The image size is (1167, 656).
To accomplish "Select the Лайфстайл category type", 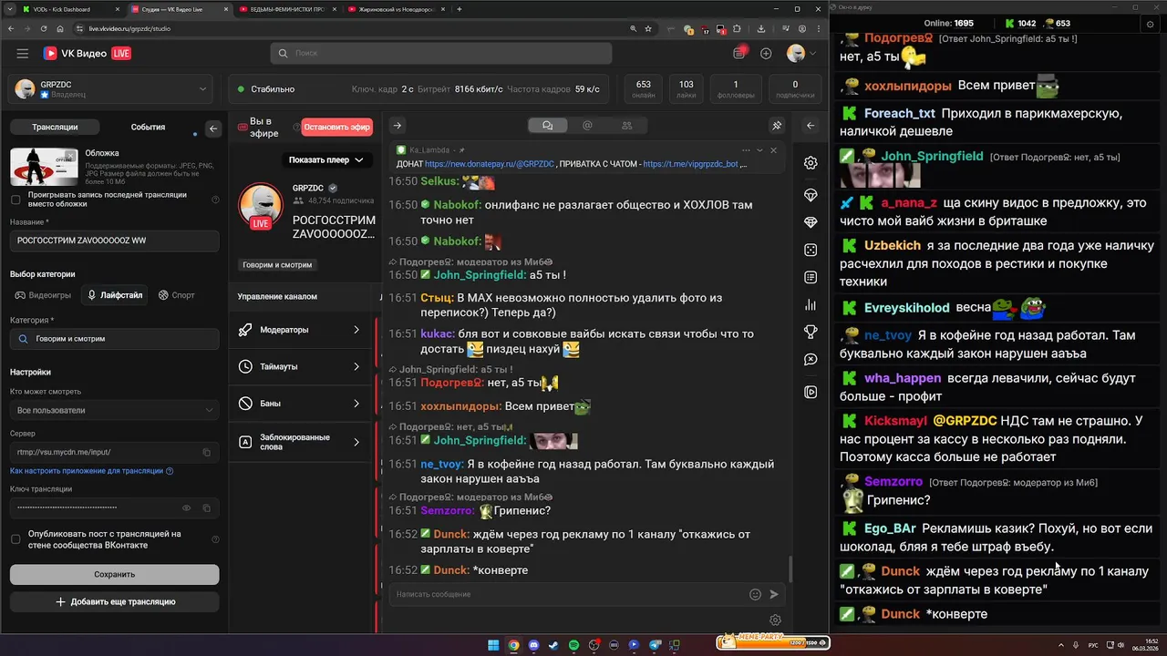I will (x=115, y=295).
